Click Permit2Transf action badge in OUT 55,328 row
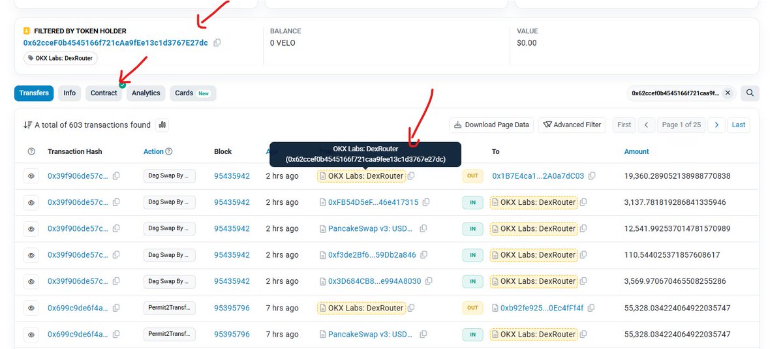The image size is (783, 349). point(170,308)
